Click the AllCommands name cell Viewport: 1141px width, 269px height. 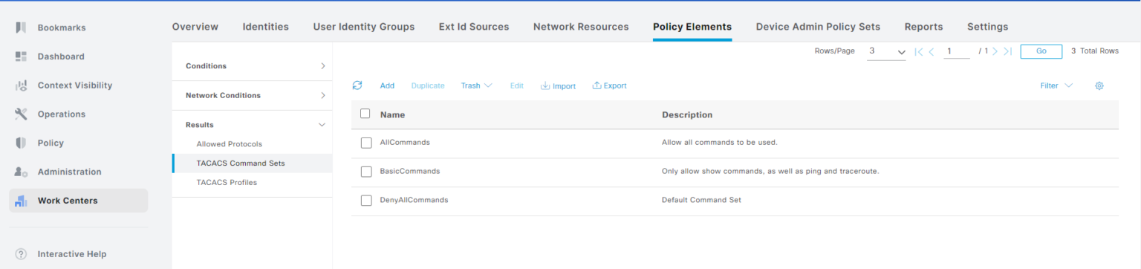405,142
